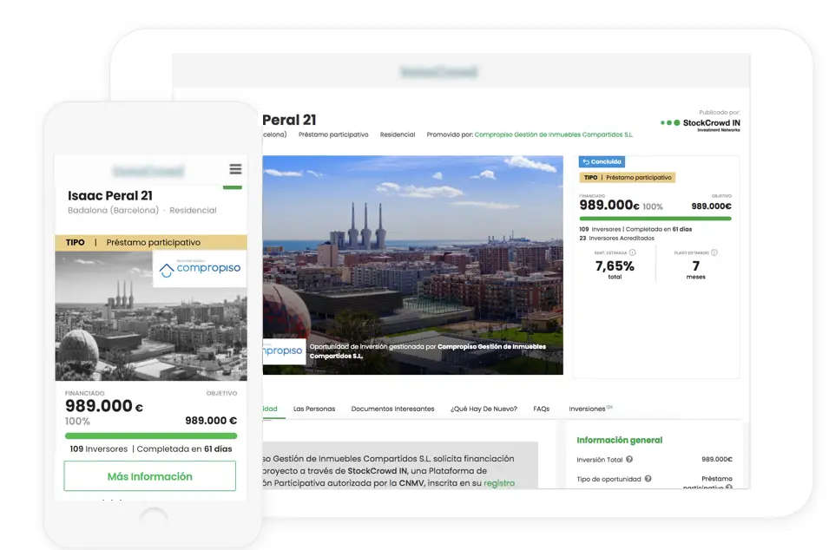Click the help icon next to Tipo de oportunidad
Screen dimensions: 829x550
648,479
